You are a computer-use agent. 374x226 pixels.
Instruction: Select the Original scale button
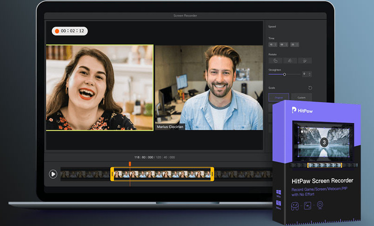(279, 98)
